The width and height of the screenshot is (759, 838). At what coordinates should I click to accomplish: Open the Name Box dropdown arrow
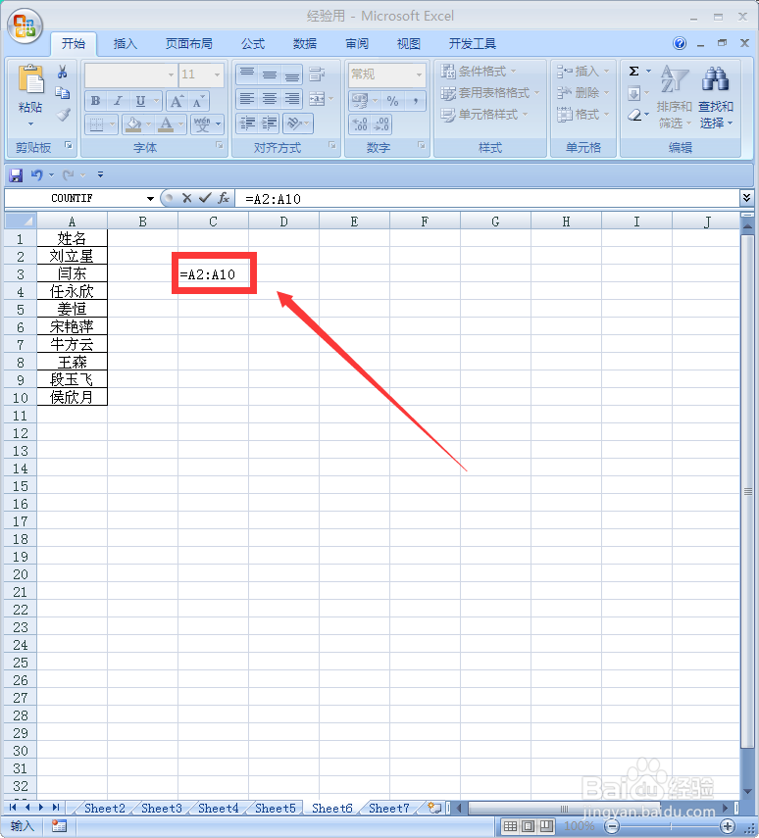click(150, 199)
